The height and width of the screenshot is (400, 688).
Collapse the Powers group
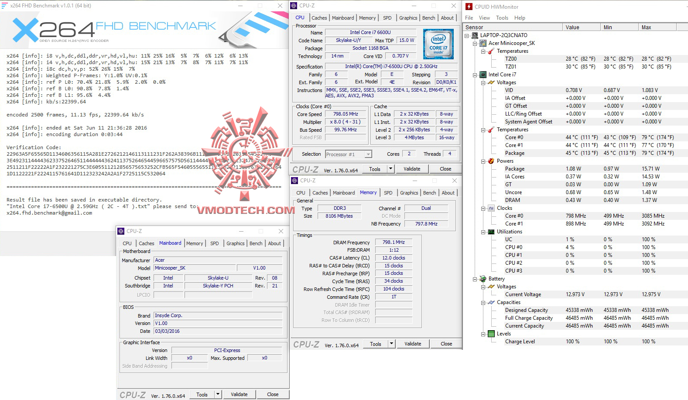tap(483, 161)
